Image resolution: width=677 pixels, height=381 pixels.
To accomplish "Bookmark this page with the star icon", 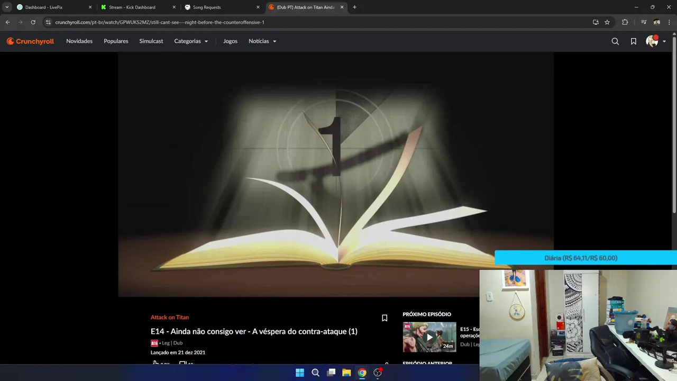I will [x=607, y=22].
